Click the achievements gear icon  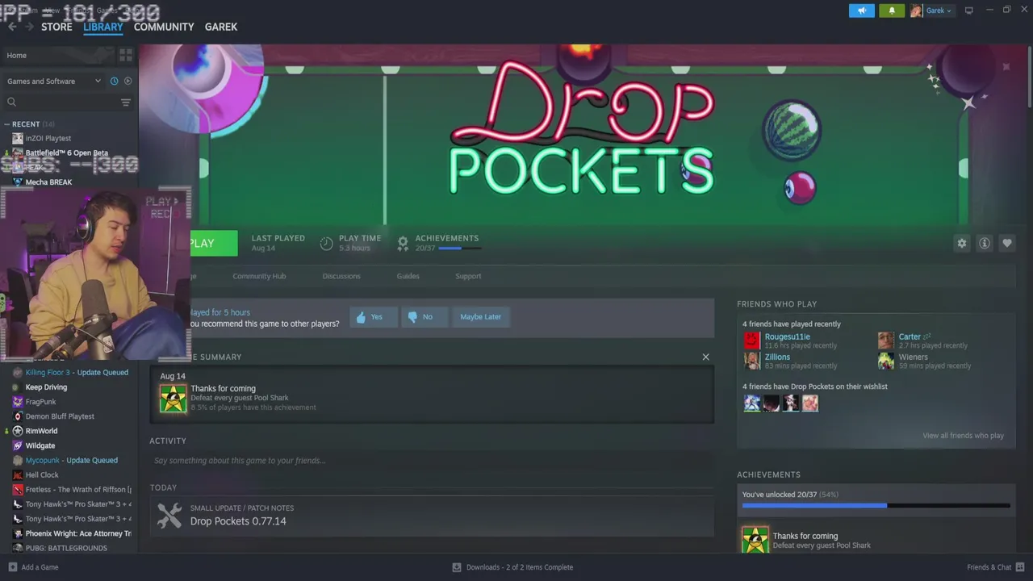pyautogui.click(x=403, y=243)
